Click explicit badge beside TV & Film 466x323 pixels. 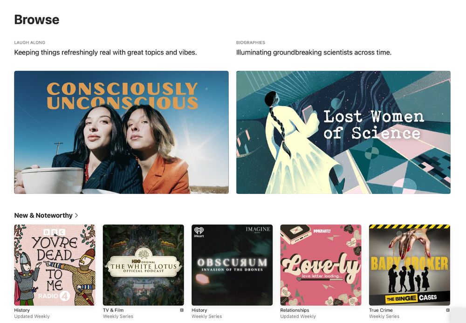[182, 310]
